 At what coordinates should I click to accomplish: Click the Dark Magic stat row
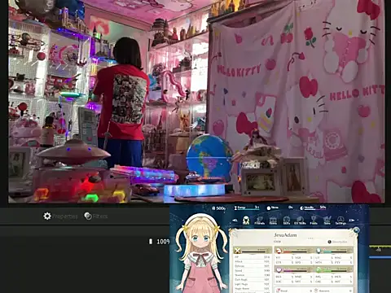pyautogui.click(x=253, y=279)
